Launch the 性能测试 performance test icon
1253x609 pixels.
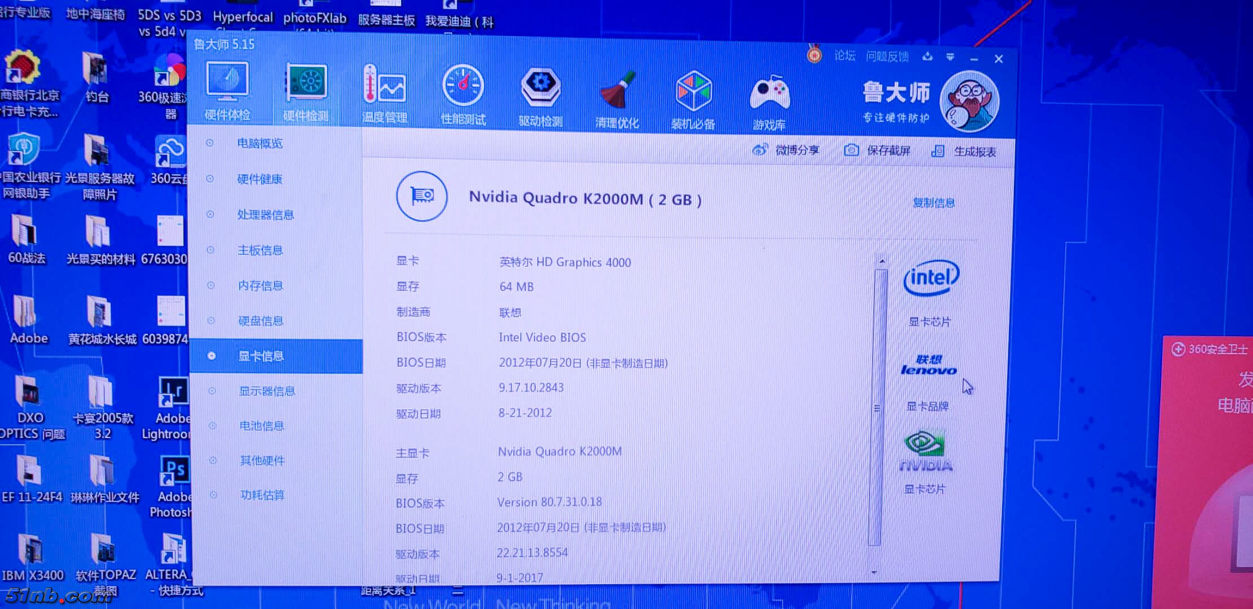click(x=463, y=86)
